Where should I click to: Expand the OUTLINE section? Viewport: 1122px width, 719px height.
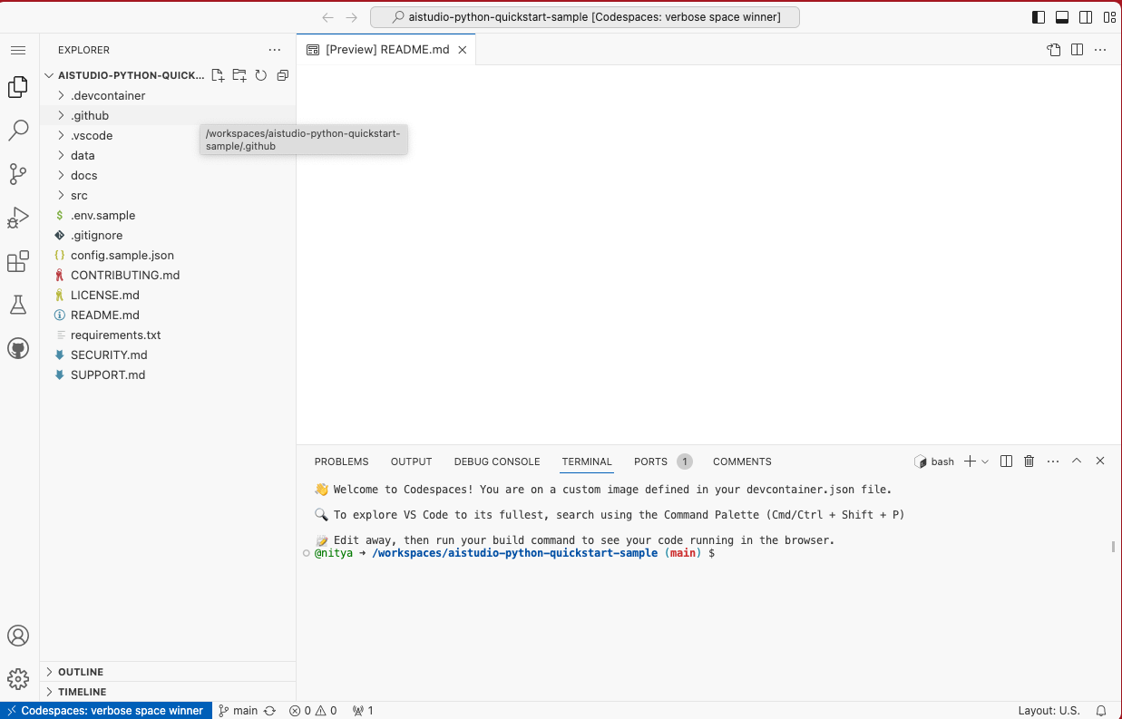(x=168, y=672)
